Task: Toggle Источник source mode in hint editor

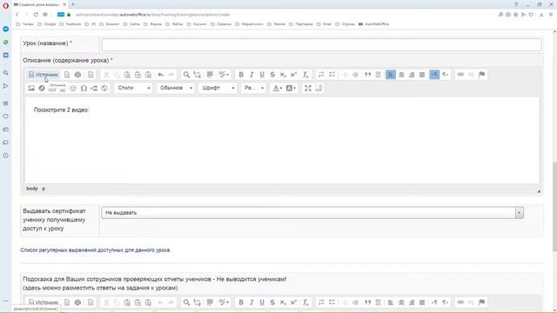Action: (x=44, y=303)
